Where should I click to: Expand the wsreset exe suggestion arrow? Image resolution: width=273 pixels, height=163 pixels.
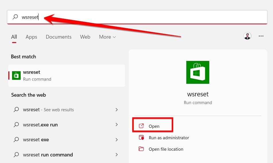[x=117, y=140]
